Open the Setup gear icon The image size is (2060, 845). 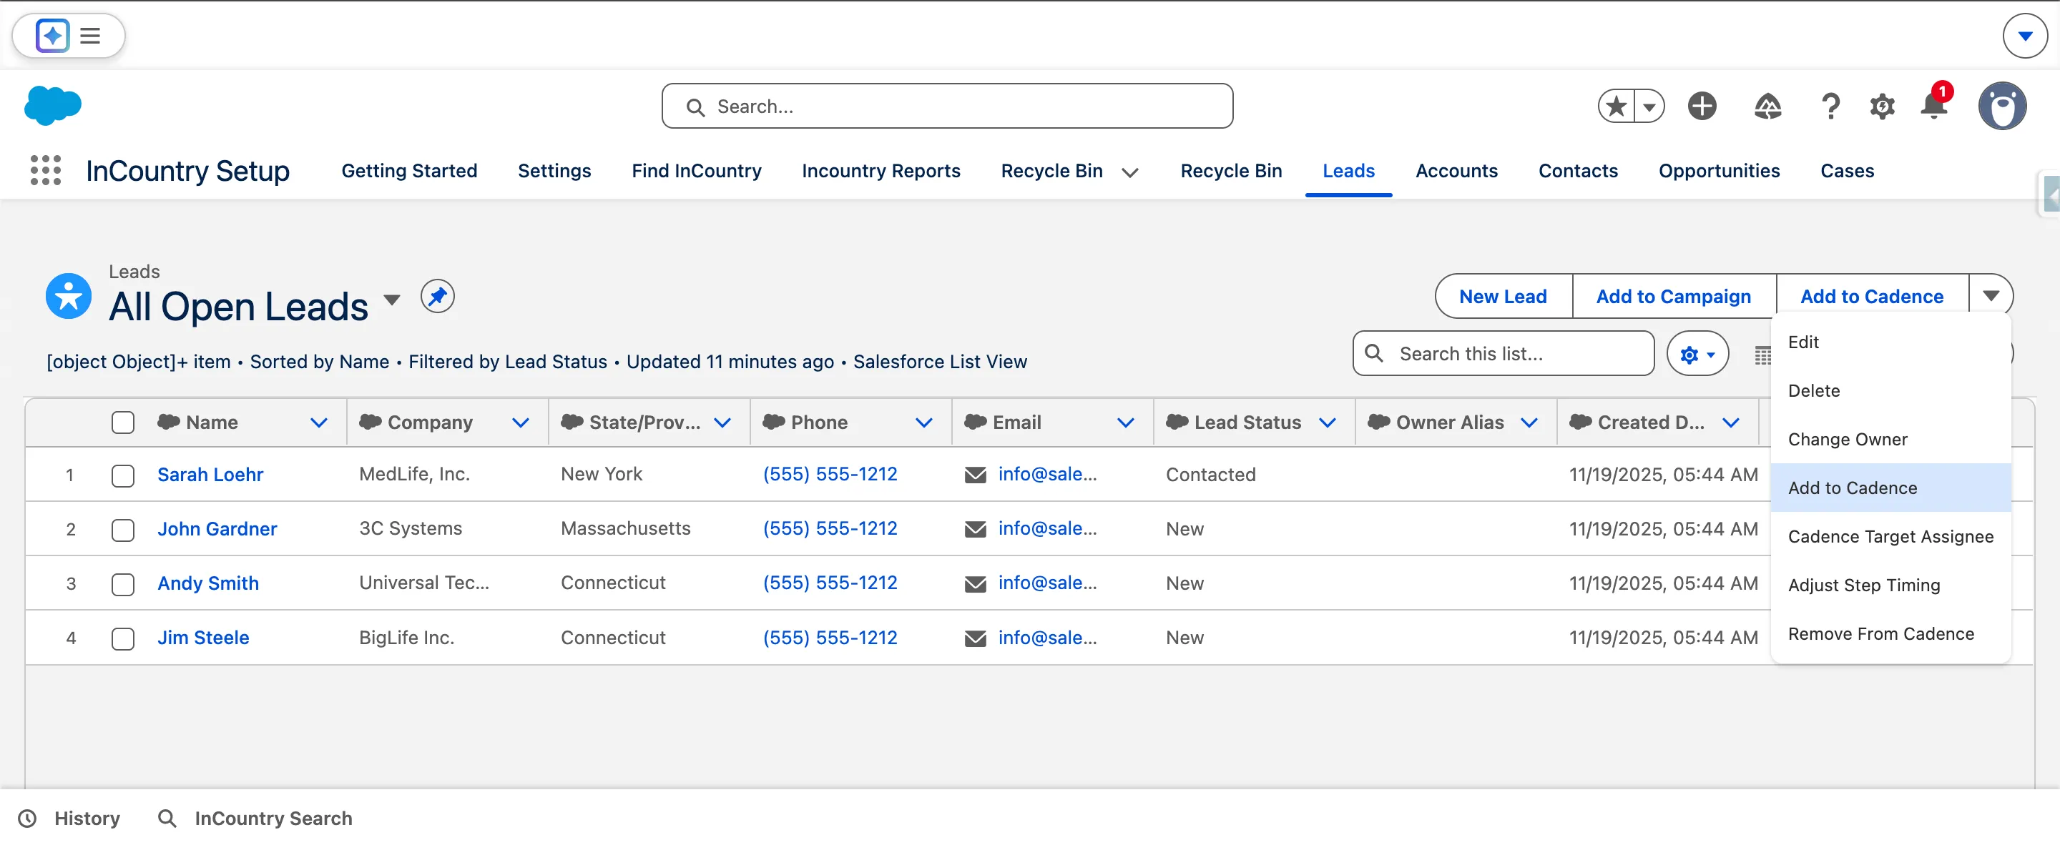pyautogui.click(x=1883, y=107)
